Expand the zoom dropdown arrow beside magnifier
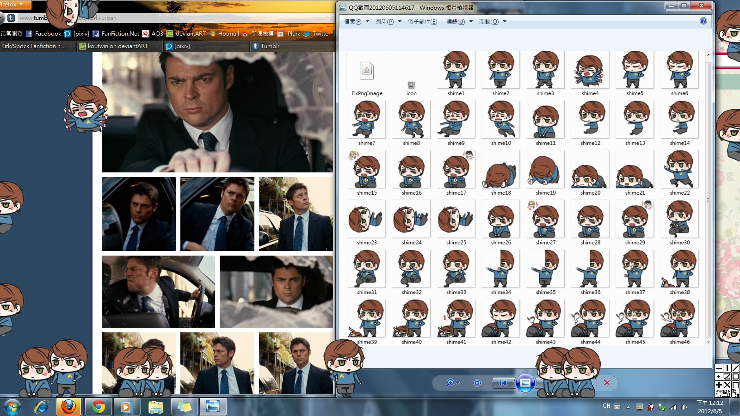The image size is (740, 416). point(457,383)
